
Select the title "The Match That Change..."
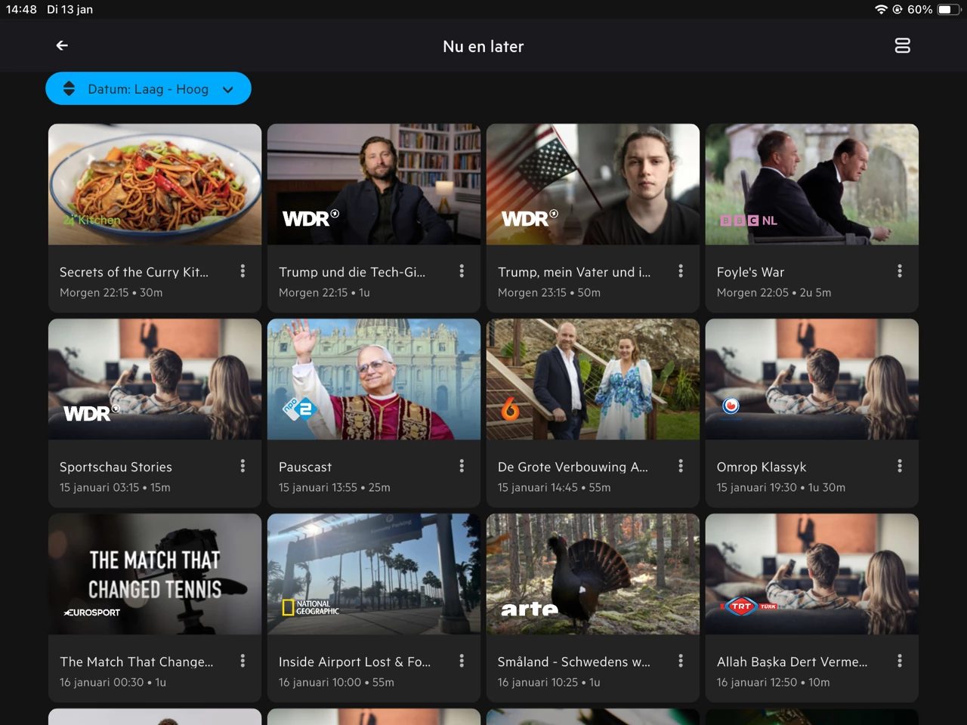137,662
